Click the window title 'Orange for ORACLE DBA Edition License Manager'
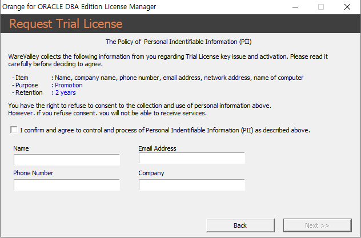This screenshot has width=361, height=238. click(x=79, y=7)
